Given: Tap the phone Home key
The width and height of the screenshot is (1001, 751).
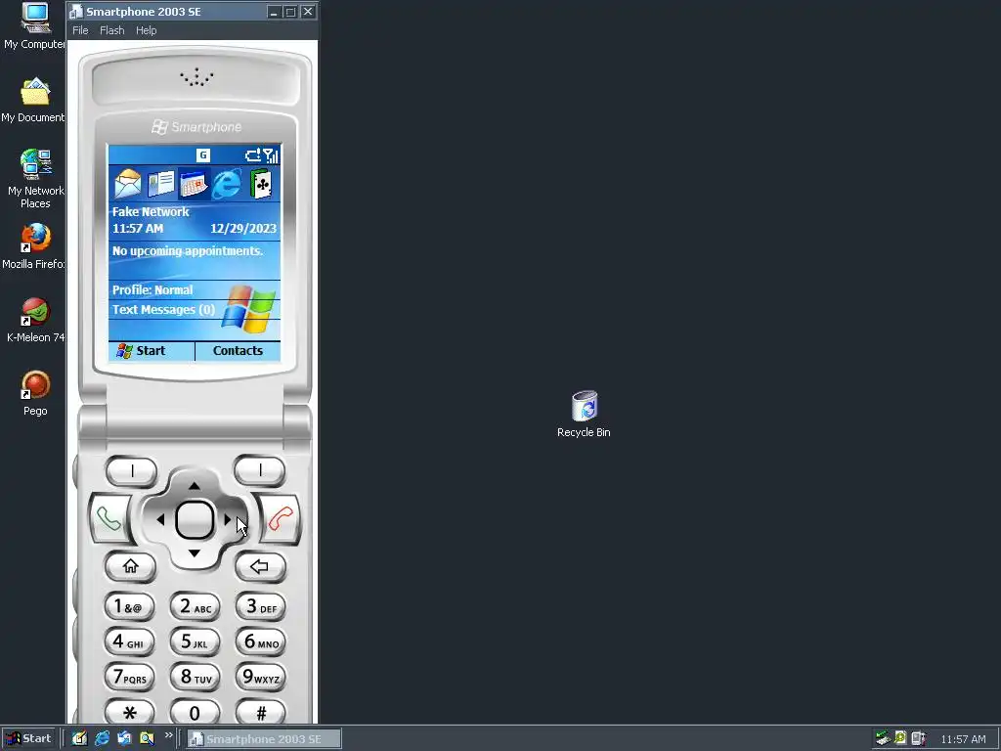Looking at the screenshot, I should coord(130,566).
